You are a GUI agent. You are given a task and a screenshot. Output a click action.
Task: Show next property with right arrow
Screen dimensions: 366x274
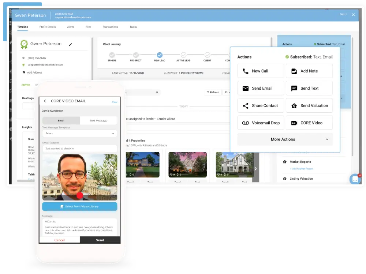256,169
